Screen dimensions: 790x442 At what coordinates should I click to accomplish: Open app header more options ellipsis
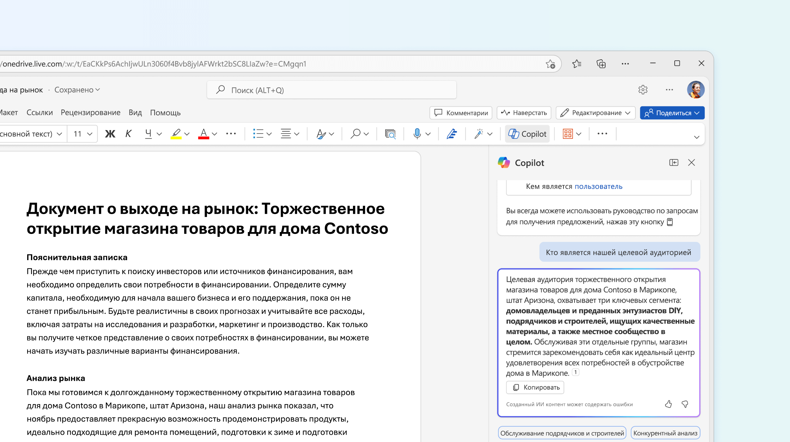(x=669, y=90)
